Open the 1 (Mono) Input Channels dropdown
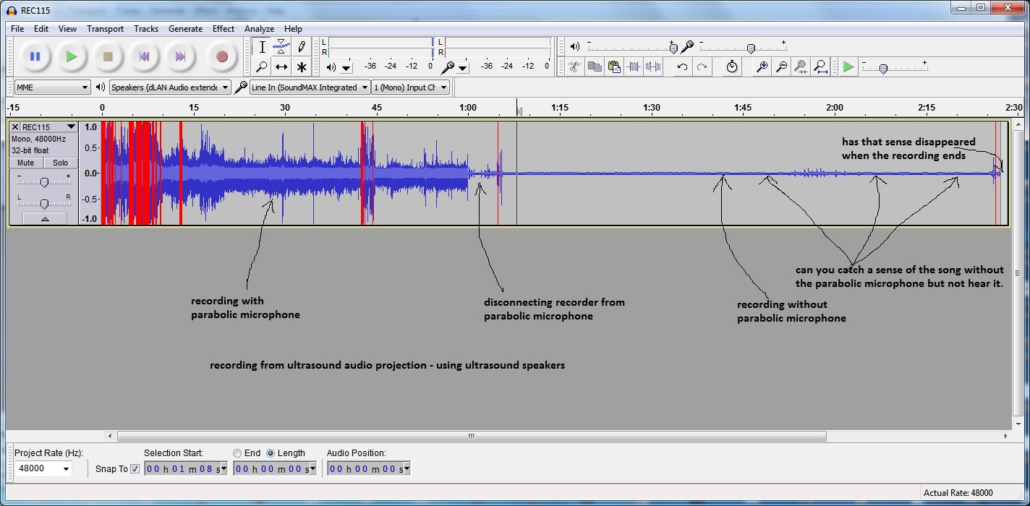 410,87
